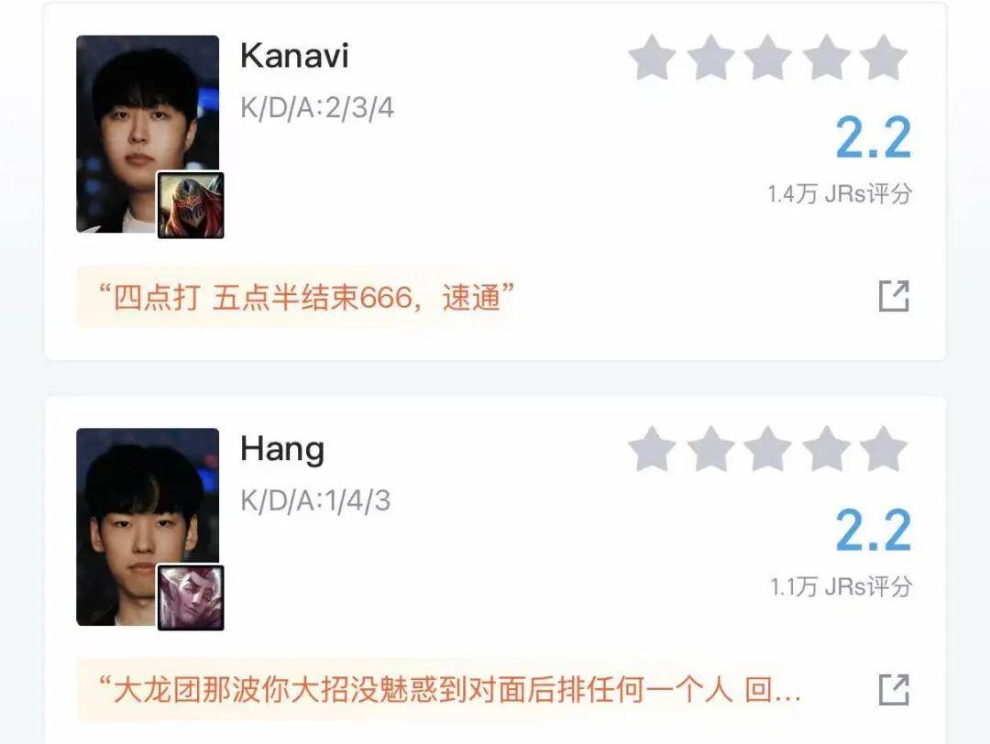Click Hang's Rakan champion icon
This screenshot has width=990, height=744.
tap(191, 597)
